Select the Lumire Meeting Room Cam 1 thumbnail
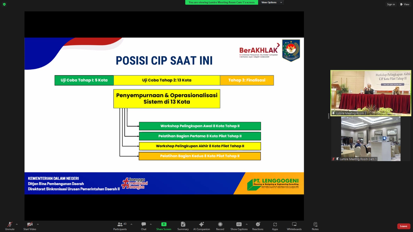The height and width of the screenshot is (232, 413). pyautogui.click(x=371, y=139)
